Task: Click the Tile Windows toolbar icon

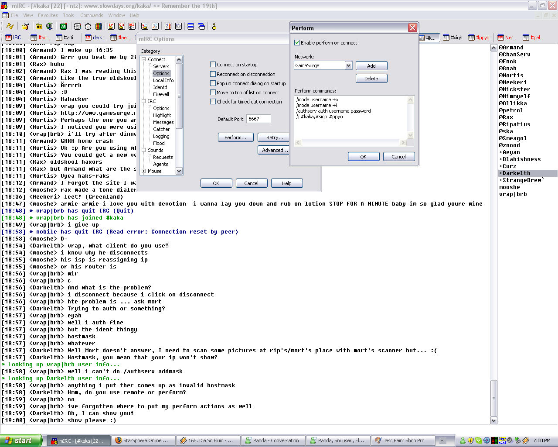Action: [191, 26]
